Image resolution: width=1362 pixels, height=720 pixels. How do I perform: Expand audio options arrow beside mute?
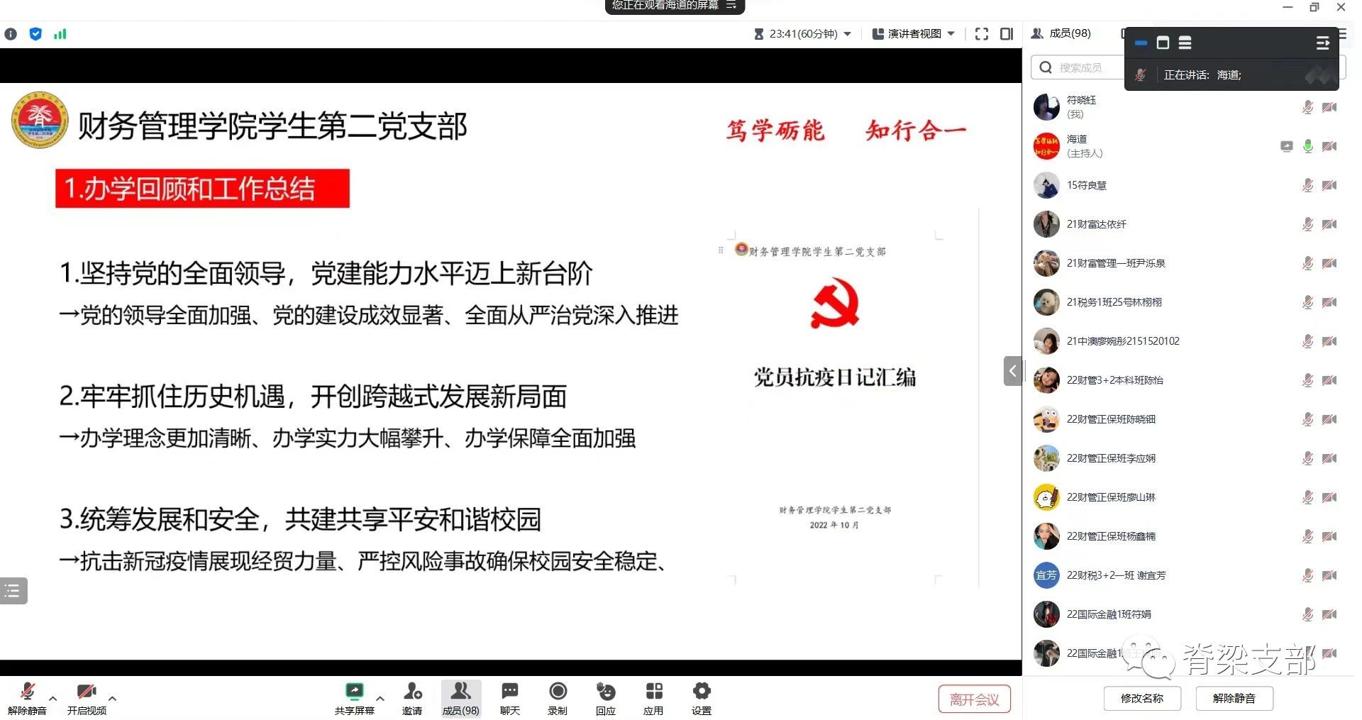click(53, 698)
